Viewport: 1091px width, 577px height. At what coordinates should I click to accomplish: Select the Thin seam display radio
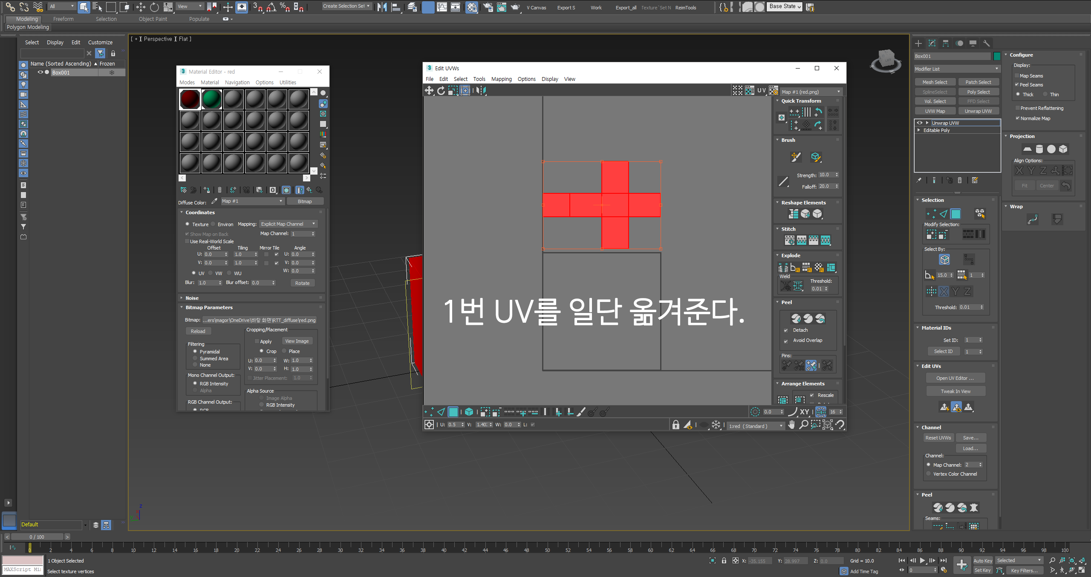coord(1045,95)
